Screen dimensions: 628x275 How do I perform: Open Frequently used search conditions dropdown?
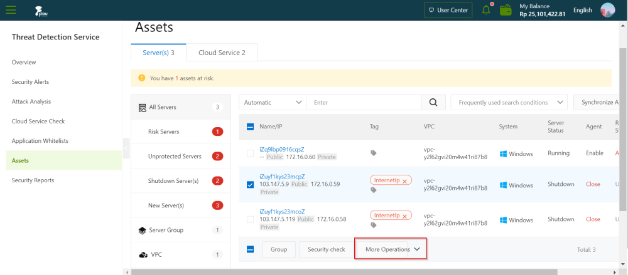(509, 102)
